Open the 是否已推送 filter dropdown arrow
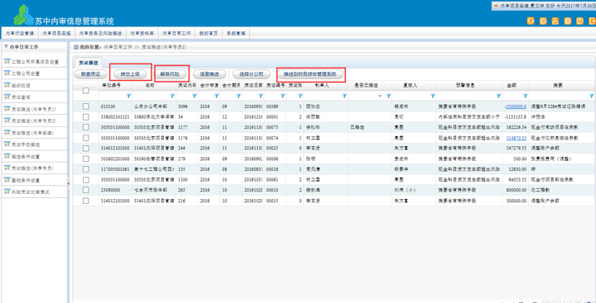 tap(380, 97)
